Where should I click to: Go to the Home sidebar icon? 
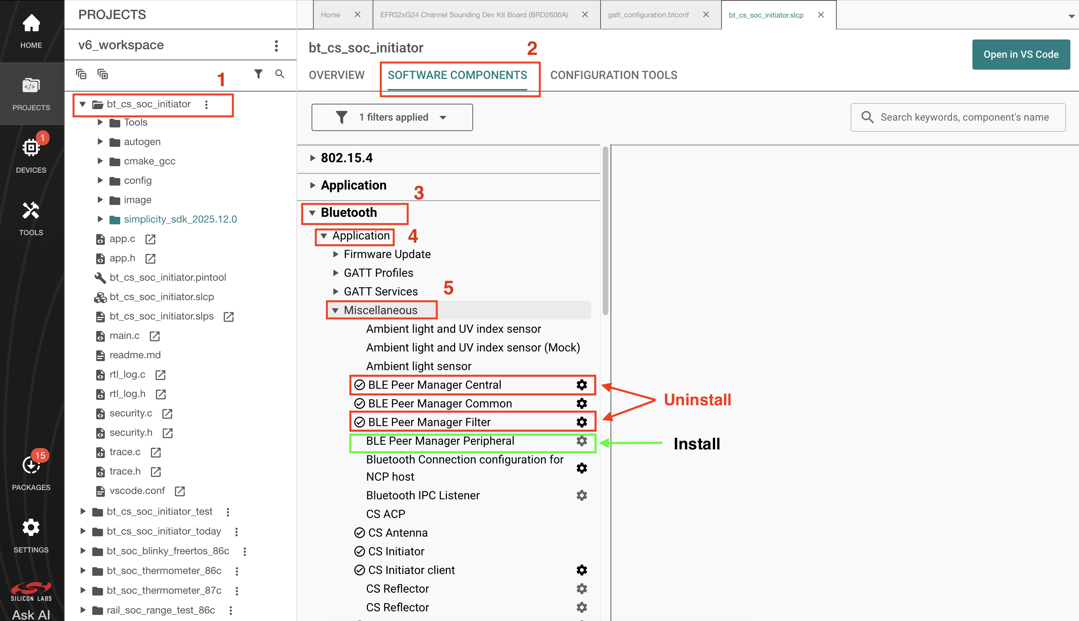(31, 31)
